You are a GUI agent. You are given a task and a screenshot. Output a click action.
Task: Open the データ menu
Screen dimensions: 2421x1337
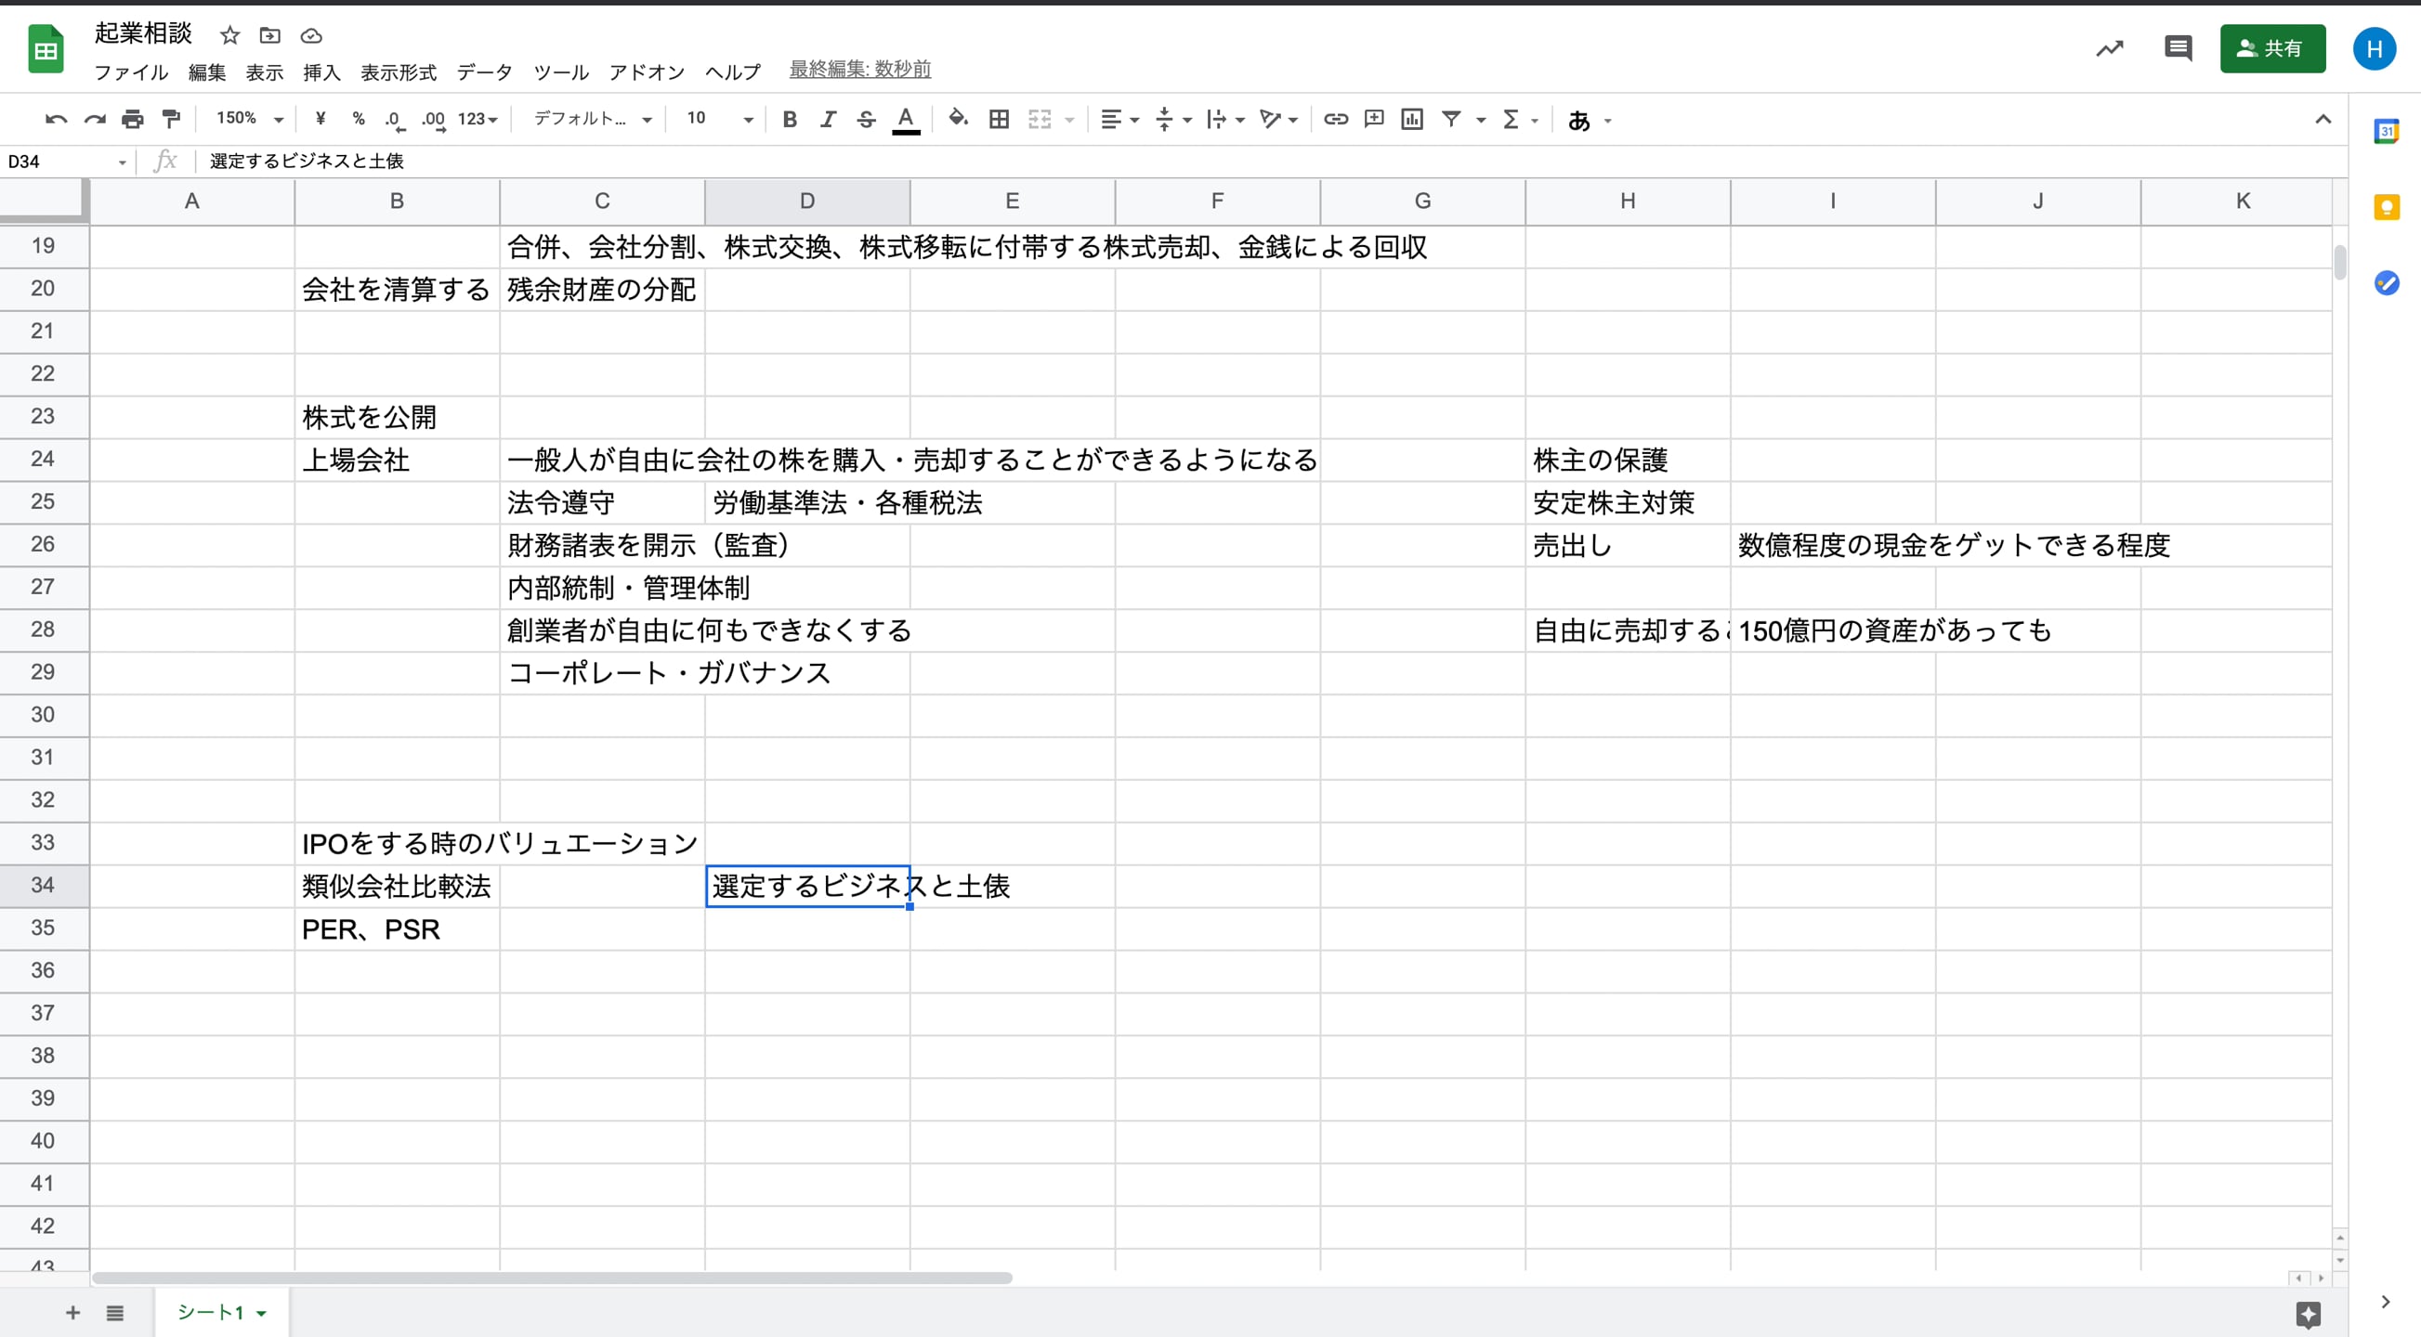(x=484, y=72)
